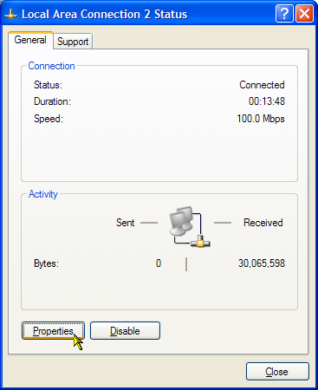
Task: Click the 100.0 Mbps speed value
Action: pos(261,119)
